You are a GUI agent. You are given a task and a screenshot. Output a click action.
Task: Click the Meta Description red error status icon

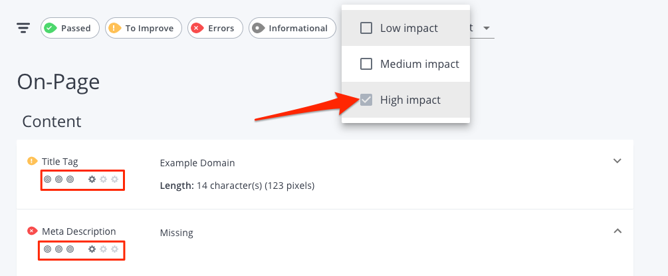pos(33,231)
